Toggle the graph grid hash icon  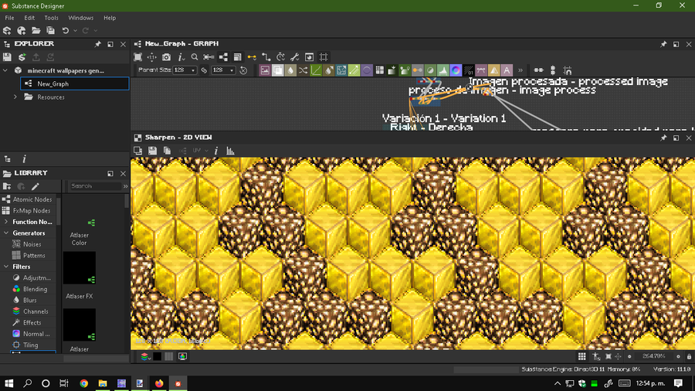324,57
